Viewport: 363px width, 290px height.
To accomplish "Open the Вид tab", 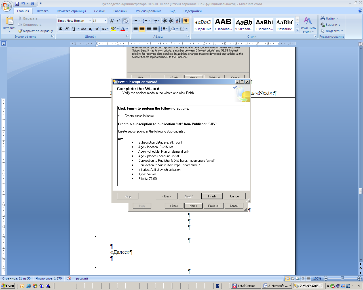I will click(x=172, y=11).
